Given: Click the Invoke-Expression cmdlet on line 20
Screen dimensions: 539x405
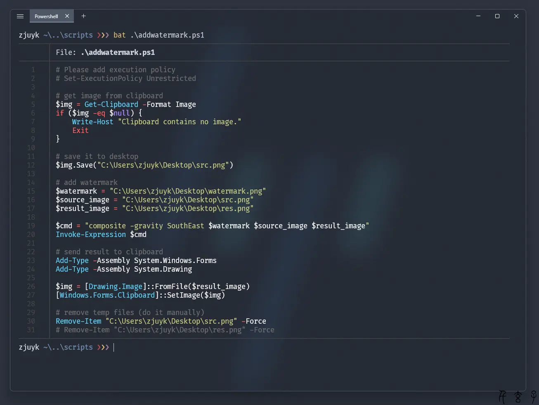Looking at the screenshot, I should coord(91,234).
